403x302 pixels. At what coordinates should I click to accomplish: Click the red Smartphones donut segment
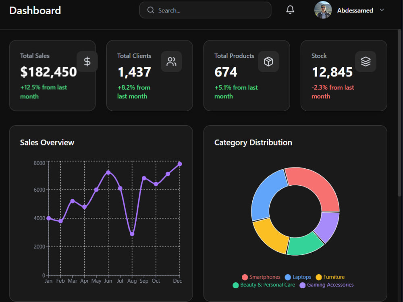click(318, 186)
